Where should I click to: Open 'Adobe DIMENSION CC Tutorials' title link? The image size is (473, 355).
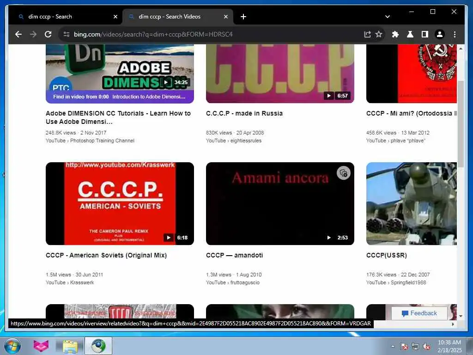[x=118, y=117]
